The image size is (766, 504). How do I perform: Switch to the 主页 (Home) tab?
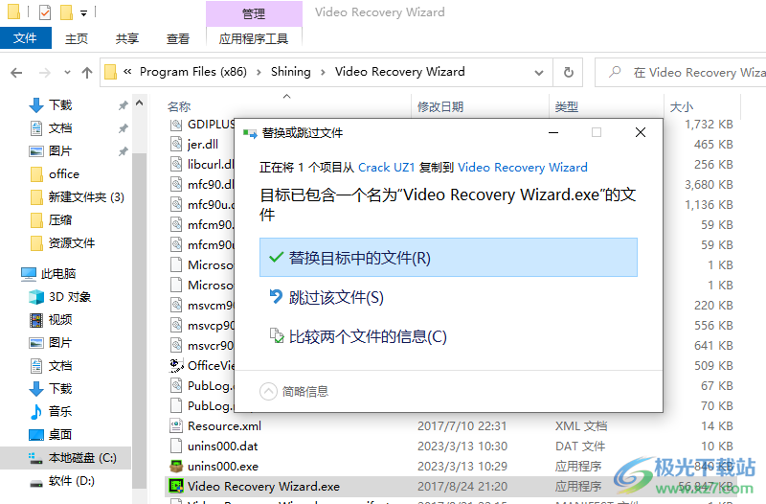(77, 38)
